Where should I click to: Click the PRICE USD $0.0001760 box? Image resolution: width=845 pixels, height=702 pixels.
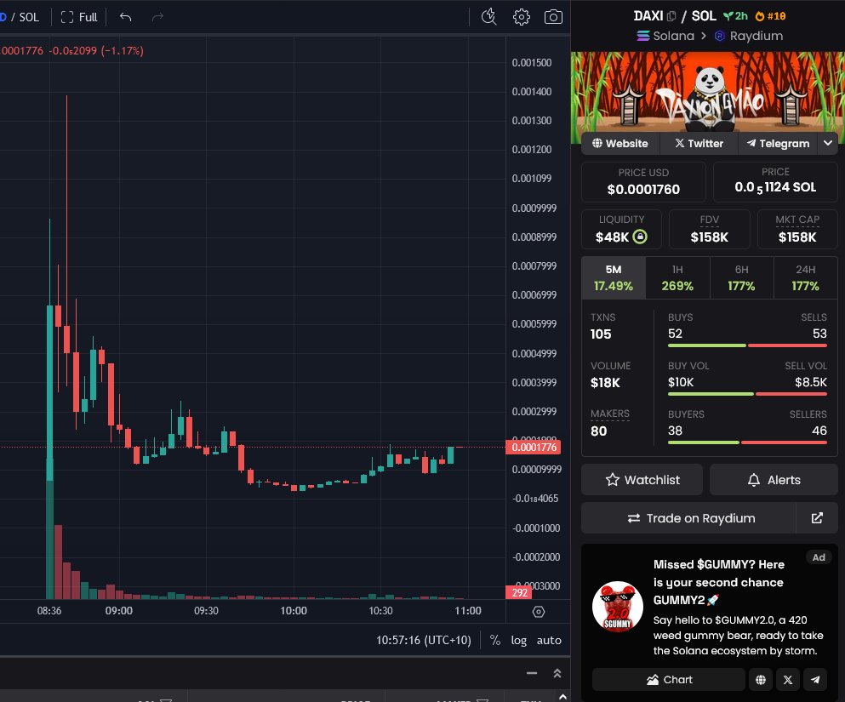(x=643, y=182)
